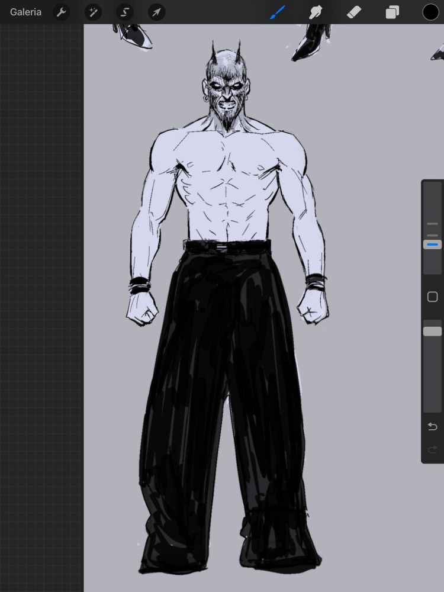Return to the Galeria gallery view

[25, 12]
